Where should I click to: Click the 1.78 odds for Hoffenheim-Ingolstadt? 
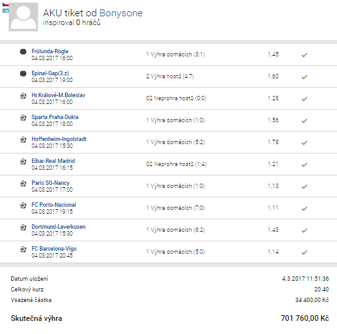(273, 142)
